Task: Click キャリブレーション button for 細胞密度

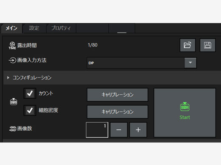Action: pos(117,112)
